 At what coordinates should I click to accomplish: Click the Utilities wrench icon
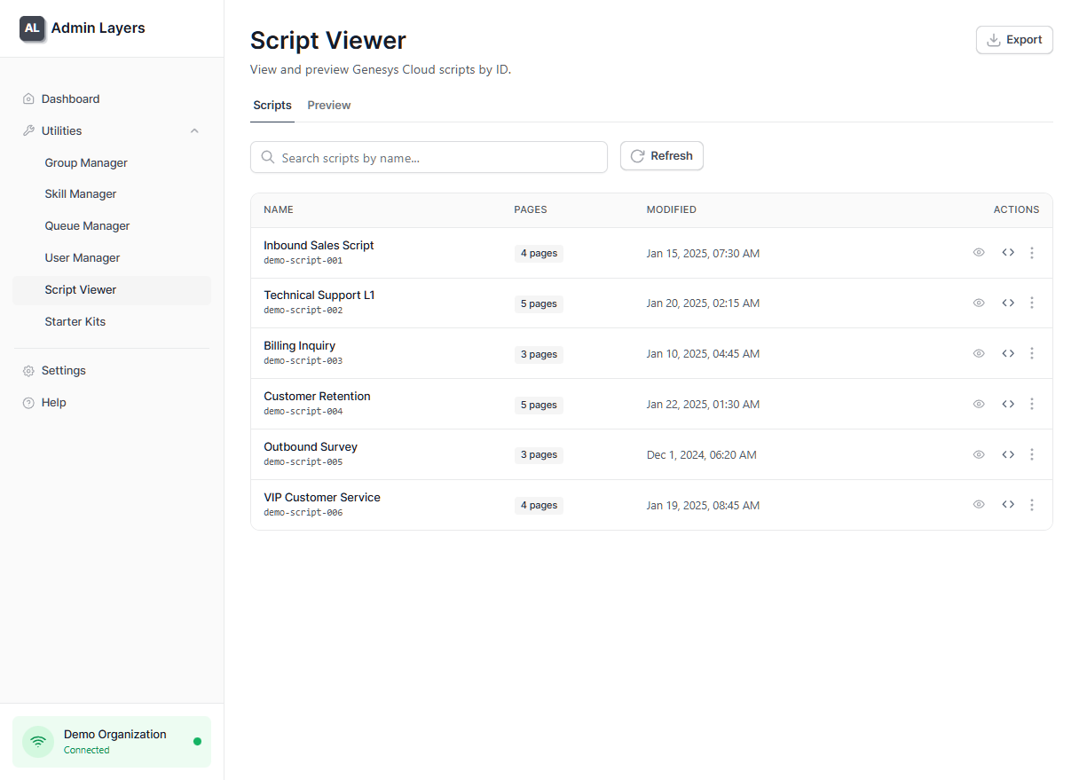pos(30,130)
